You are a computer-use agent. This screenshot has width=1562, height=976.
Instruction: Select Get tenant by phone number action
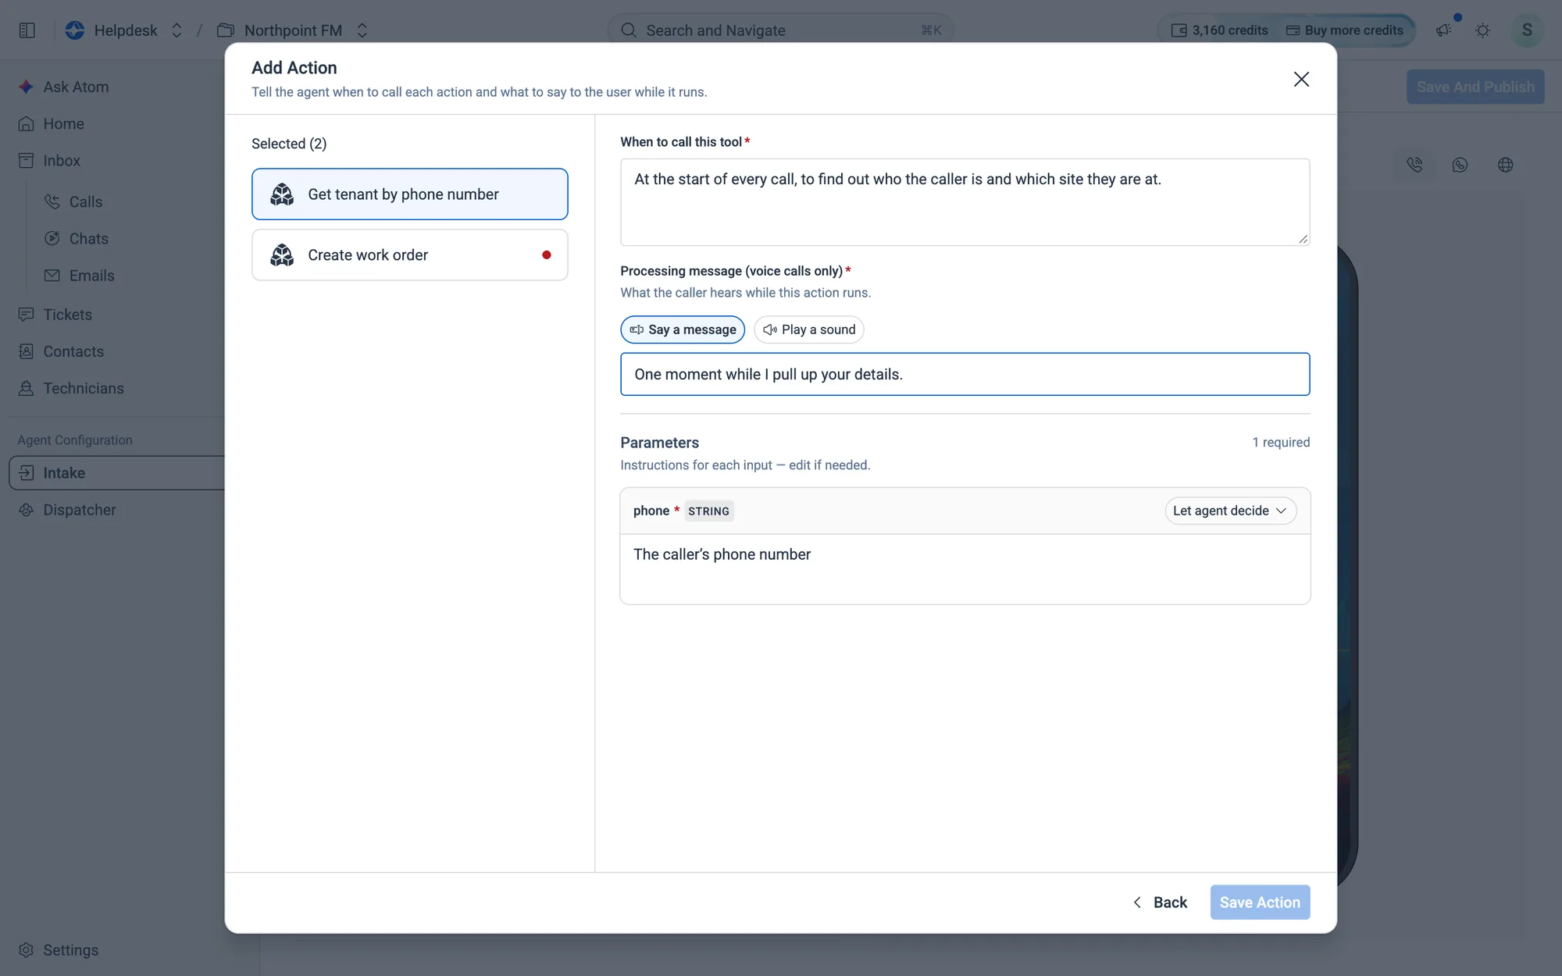(x=409, y=194)
